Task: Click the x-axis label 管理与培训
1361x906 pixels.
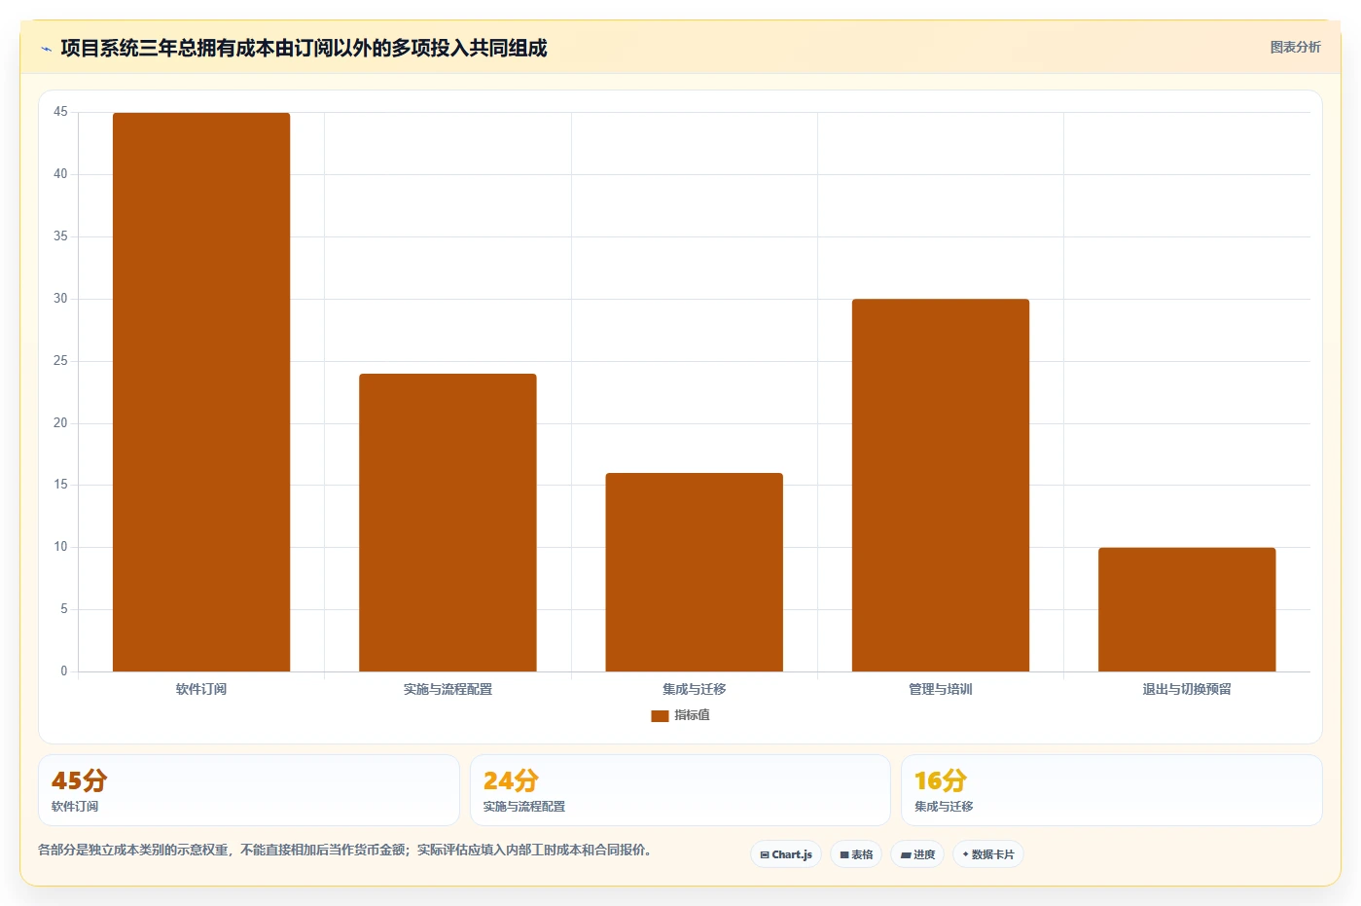Action: point(941,689)
